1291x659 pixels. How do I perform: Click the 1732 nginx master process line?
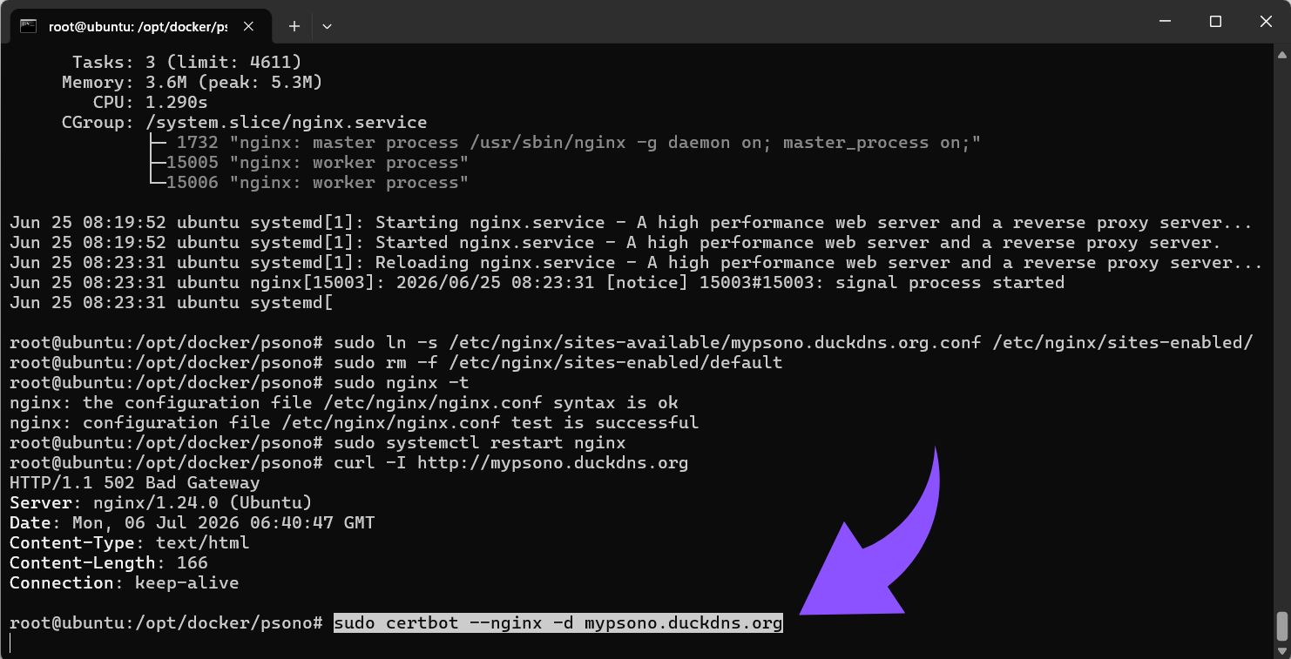coord(564,143)
